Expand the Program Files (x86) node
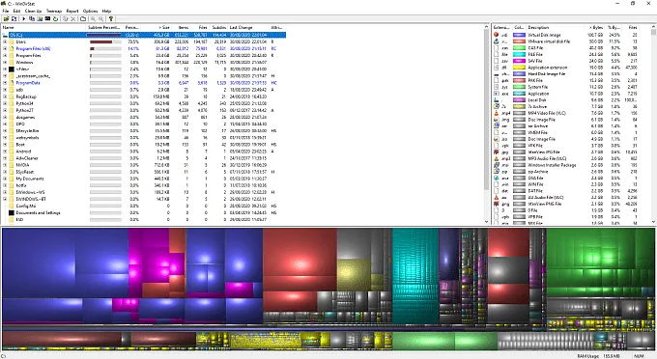 tap(5, 48)
